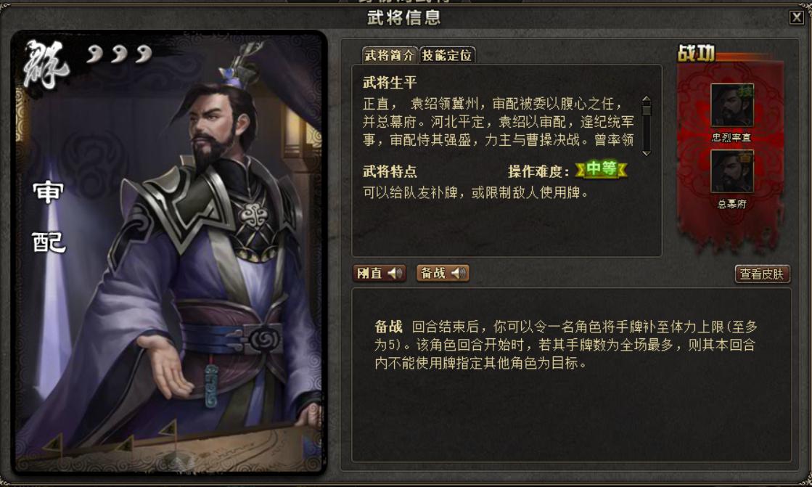Select the 武将简介 tab
The image size is (812, 487).
tap(390, 55)
